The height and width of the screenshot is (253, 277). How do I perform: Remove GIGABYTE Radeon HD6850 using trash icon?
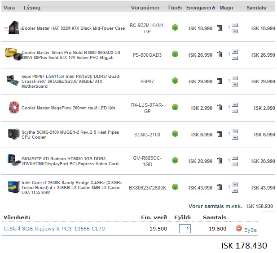(x=220, y=161)
